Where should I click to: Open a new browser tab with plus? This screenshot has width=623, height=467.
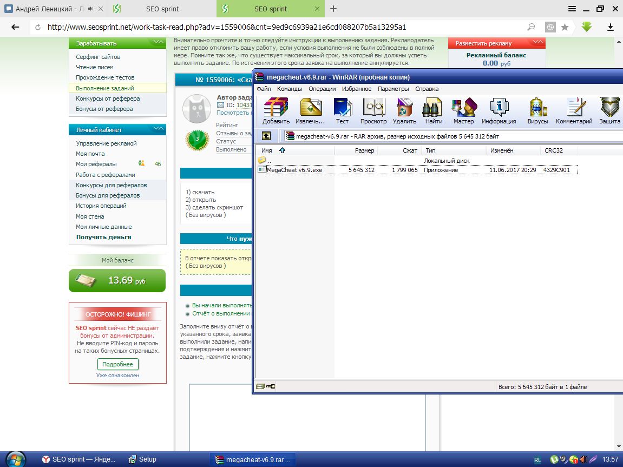pyautogui.click(x=333, y=9)
